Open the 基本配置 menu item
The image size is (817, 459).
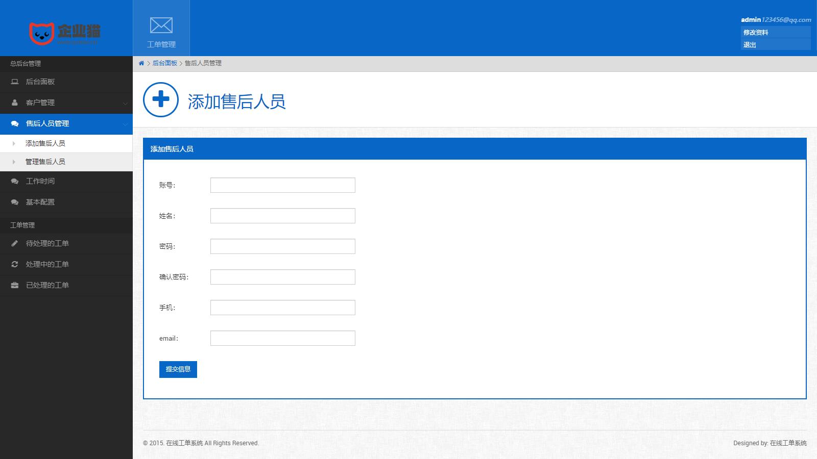(40, 202)
